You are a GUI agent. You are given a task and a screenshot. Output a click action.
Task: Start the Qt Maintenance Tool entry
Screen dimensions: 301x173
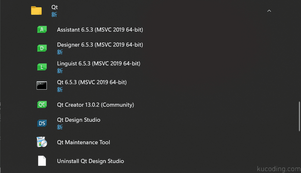pos(83,142)
